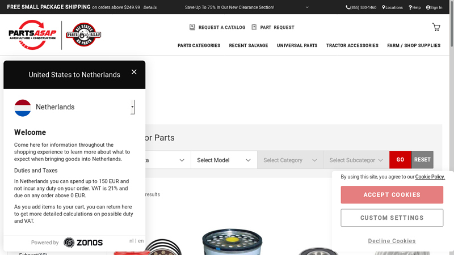Switch popup language to en

click(x=141, y=241)
